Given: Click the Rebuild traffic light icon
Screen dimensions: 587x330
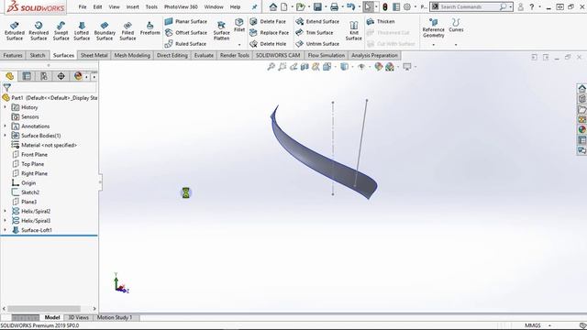Looking at the screenshot, I should pos(385,6).
